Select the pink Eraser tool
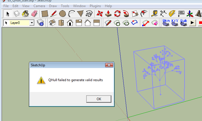 (x=34, y=14)
